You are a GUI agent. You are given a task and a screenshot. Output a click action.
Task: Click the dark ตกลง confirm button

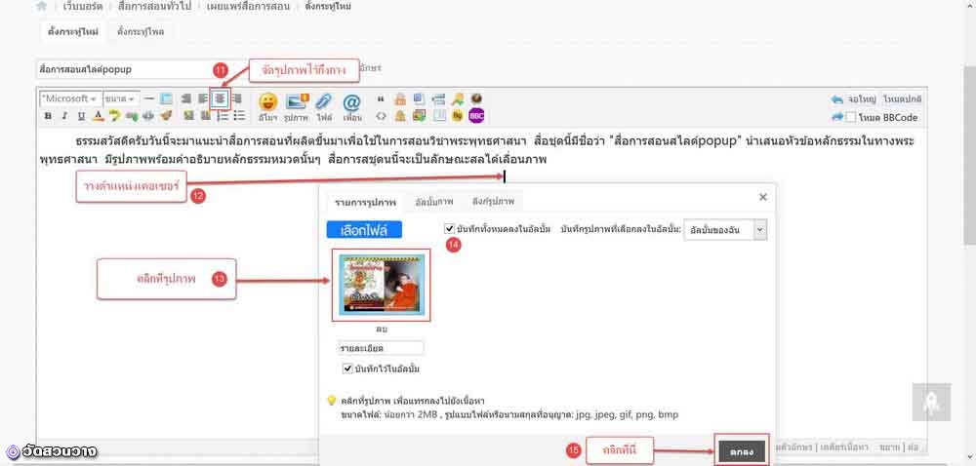click(x=741, y=451)
